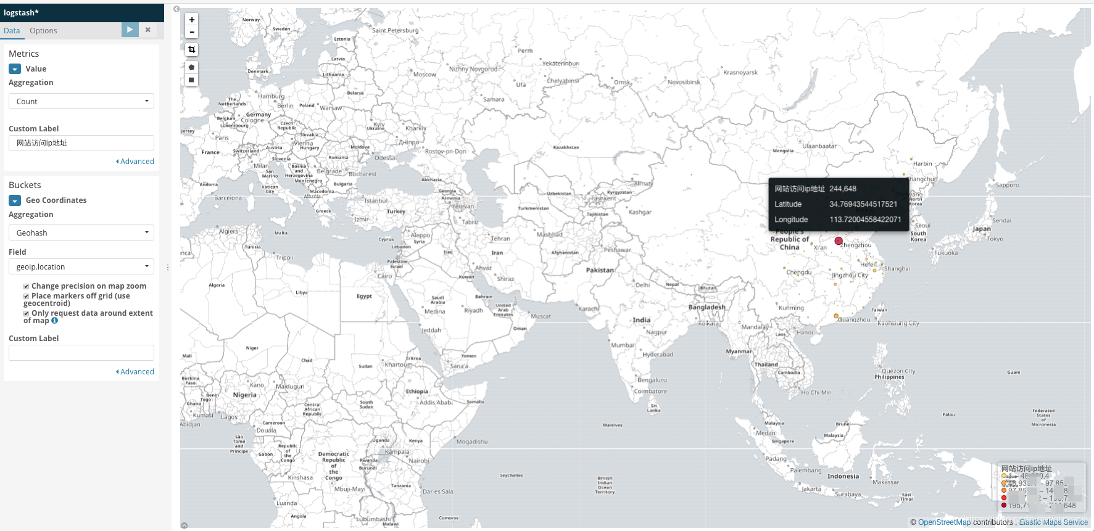Viewport: 1094px width, 531px height.
Task: Collapse the Value metric section
Action: 15,69
